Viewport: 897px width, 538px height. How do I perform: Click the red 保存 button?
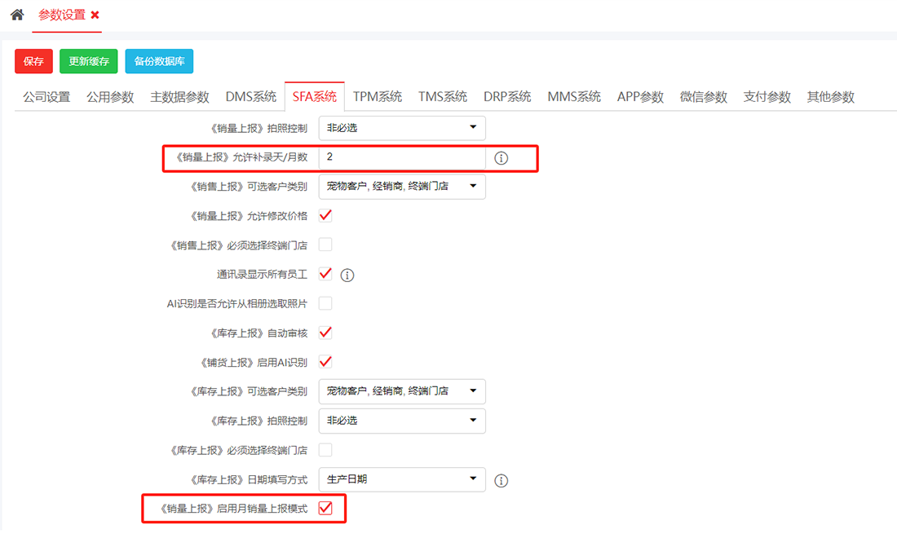(x=33, y=61)
